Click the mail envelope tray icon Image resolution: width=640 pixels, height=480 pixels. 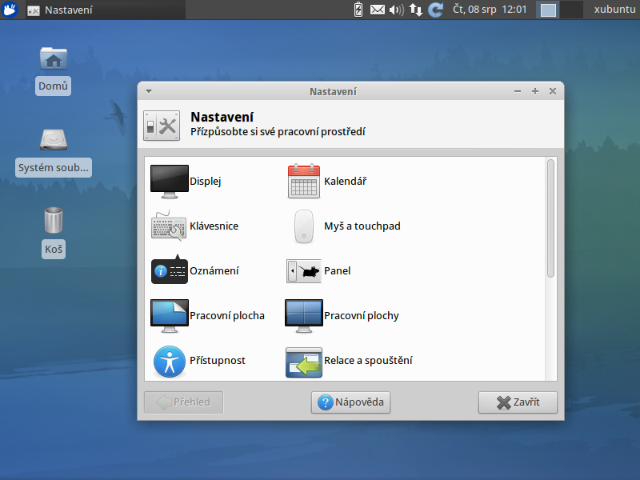point(377,10)
